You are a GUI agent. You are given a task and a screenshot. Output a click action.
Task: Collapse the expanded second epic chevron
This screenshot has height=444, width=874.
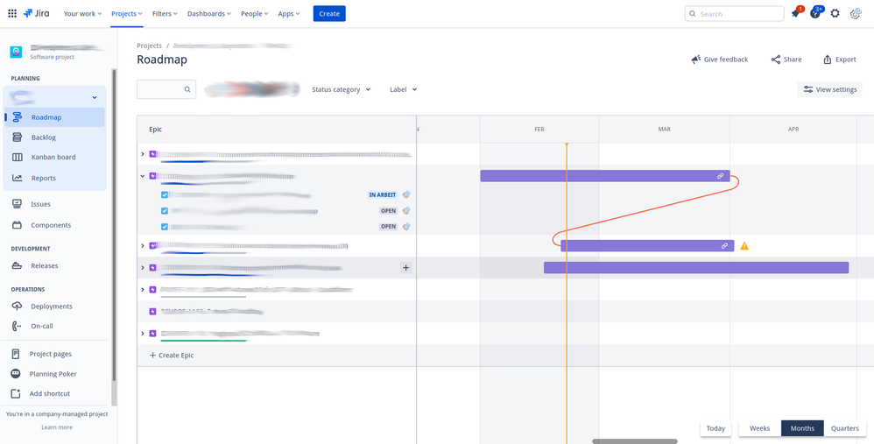[x=143, y=176]
